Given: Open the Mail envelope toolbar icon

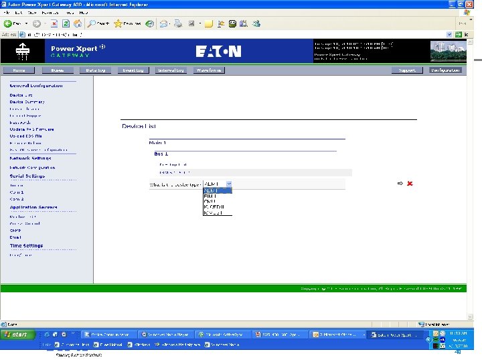Looking at the screenshot, I should pos(163,23).
